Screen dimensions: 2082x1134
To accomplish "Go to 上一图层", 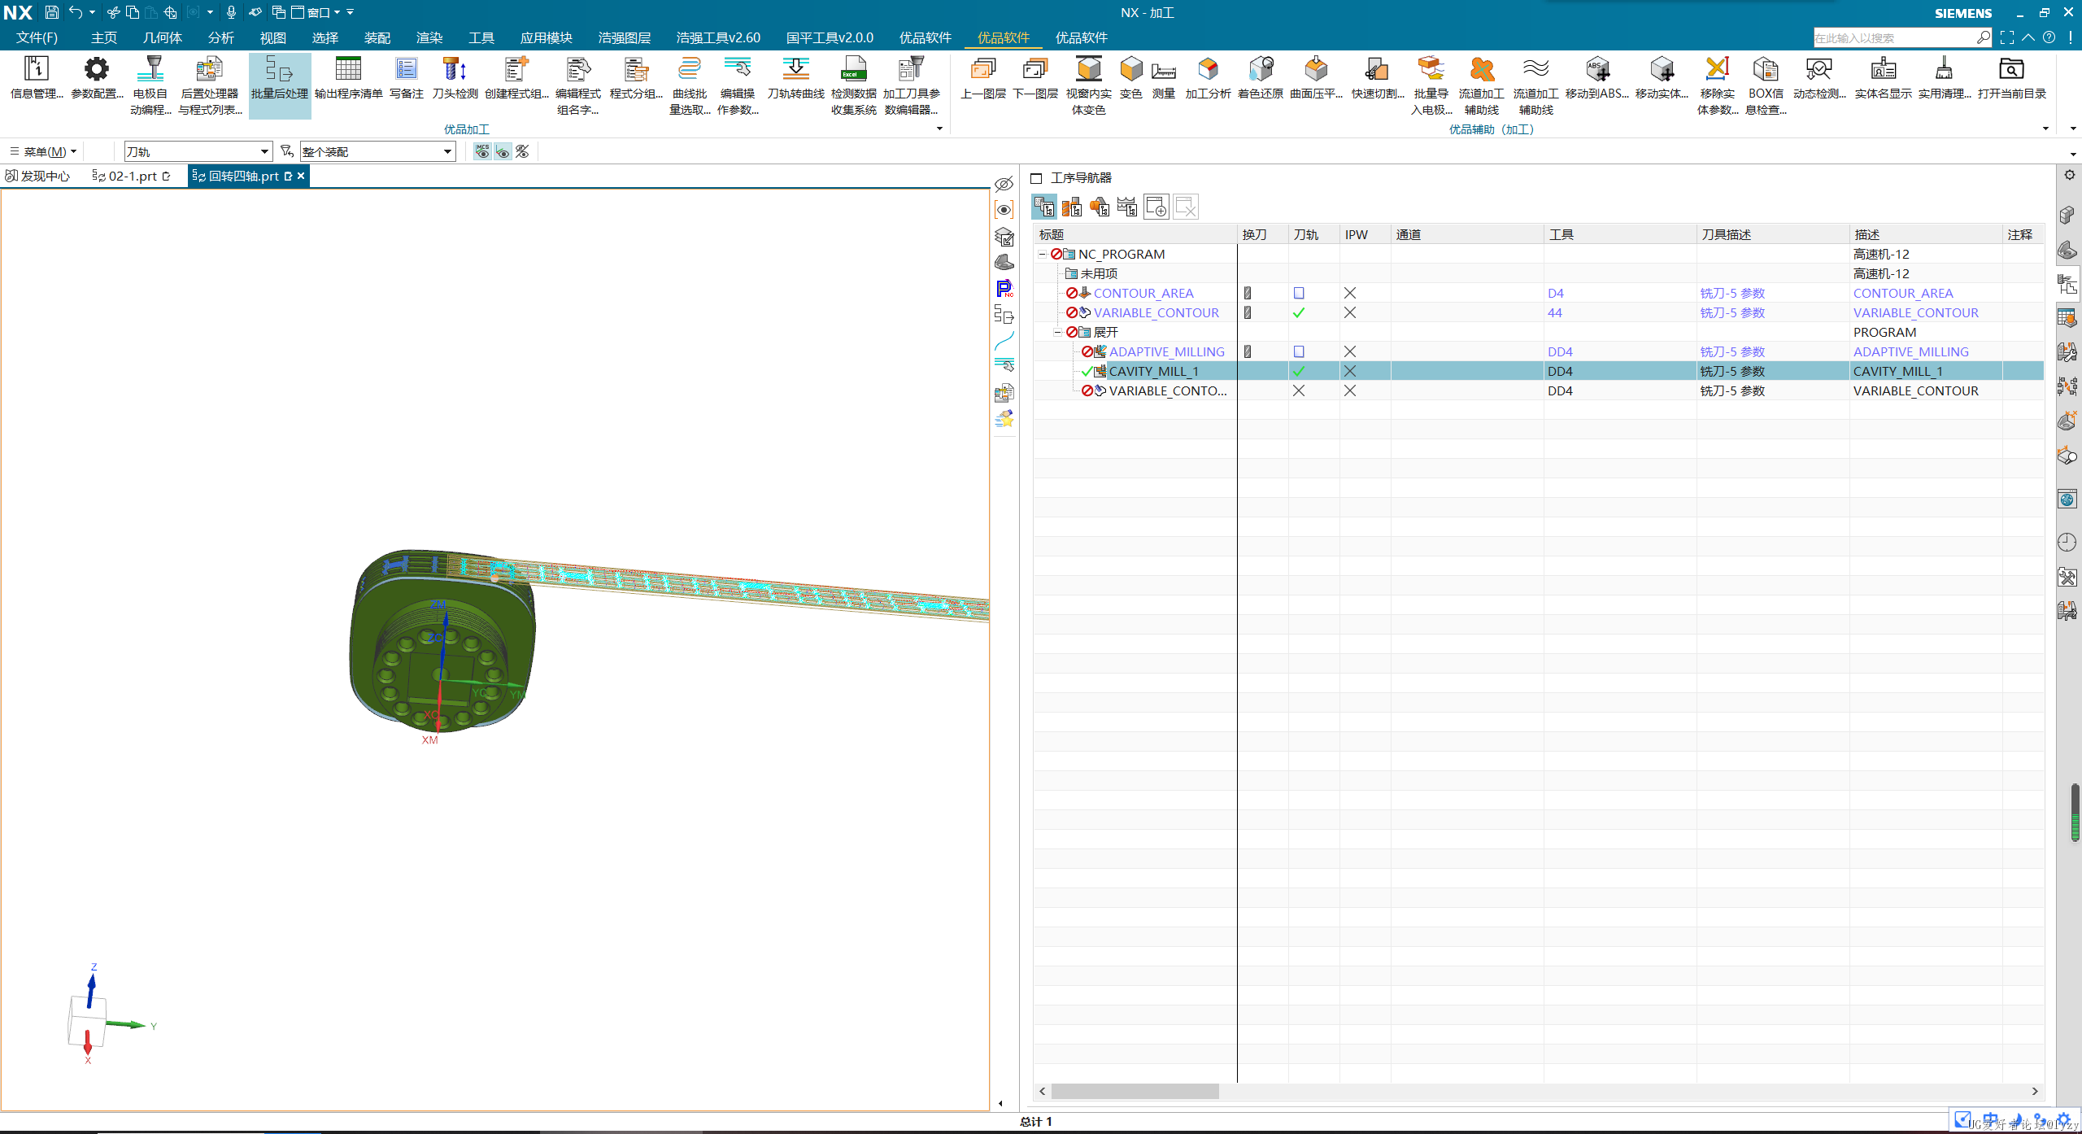I will tap(983, 79).
